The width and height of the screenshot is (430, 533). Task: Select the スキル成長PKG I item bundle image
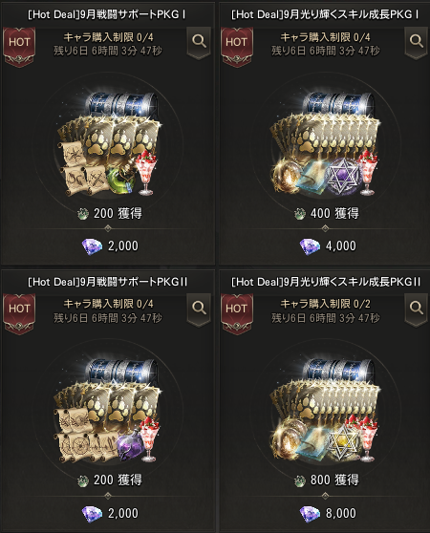(x=325, y=144)
